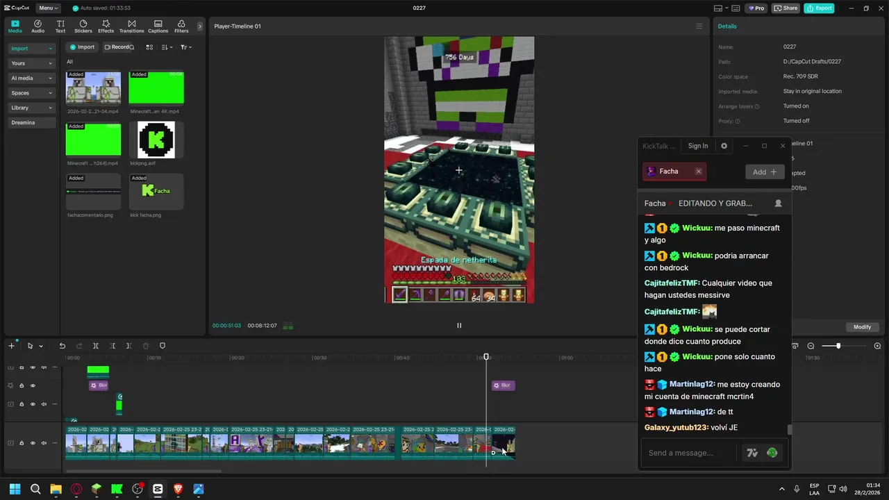Screen dimensions: 889x500
Task: Open the Text tab
Action: coord(60,26)
